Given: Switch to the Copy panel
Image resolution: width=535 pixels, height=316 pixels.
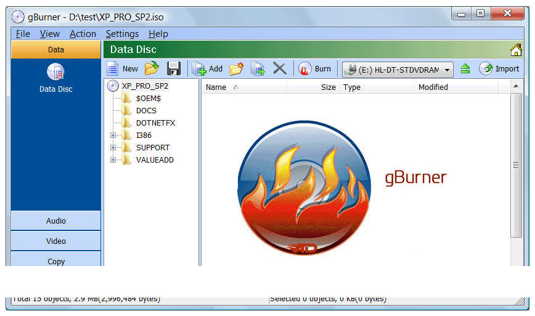Looking at the screenshot, I should pyautogui.click(x=56, y=260).
